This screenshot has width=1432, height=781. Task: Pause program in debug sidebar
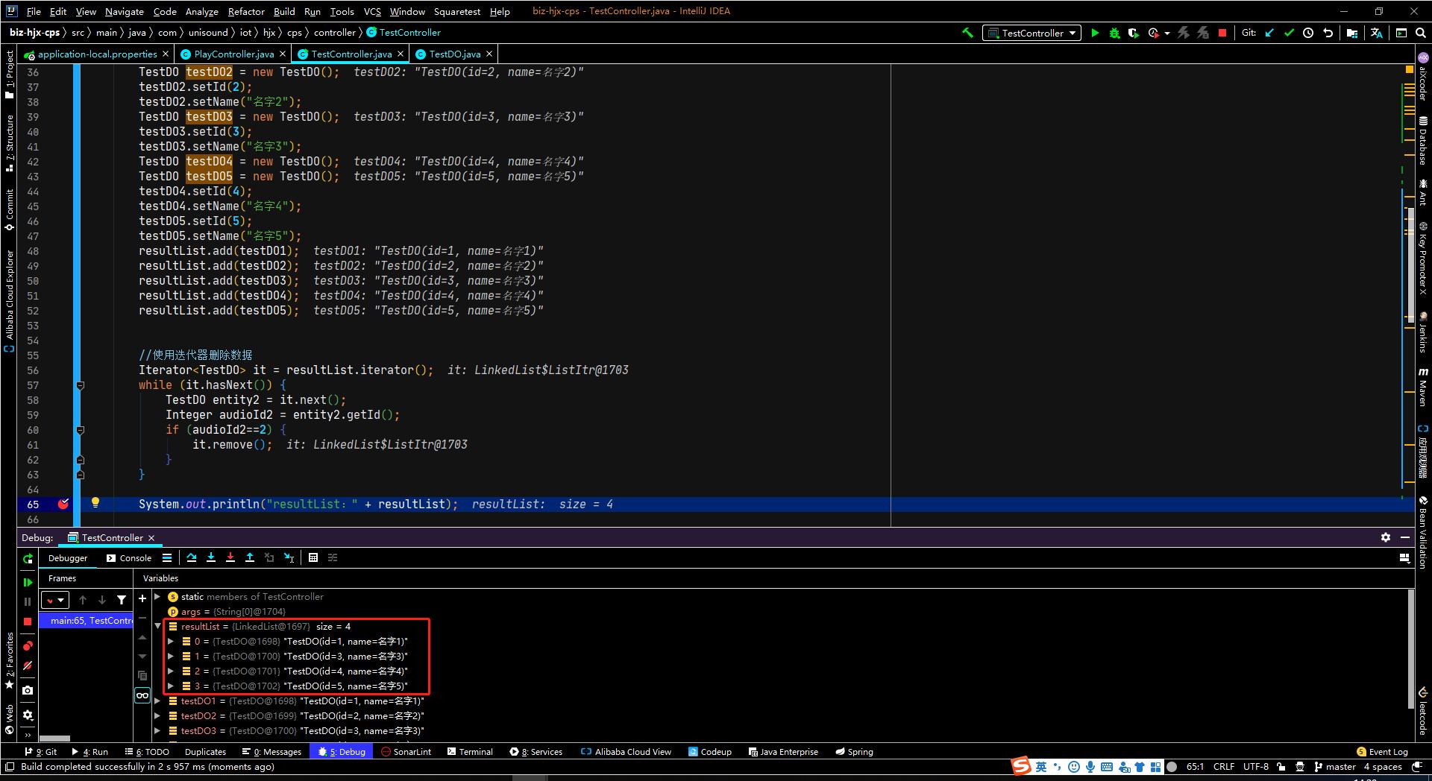[x=28, y=601]
